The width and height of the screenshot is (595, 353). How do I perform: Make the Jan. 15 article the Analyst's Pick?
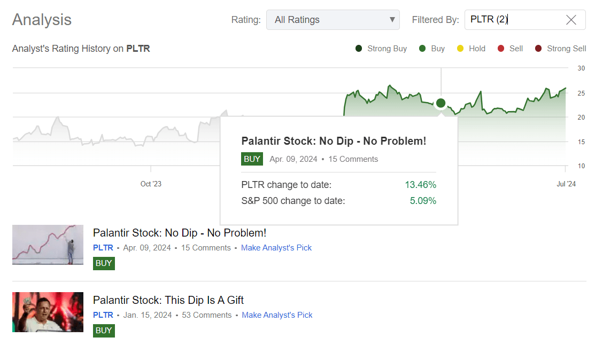click(x=277, y=315)
